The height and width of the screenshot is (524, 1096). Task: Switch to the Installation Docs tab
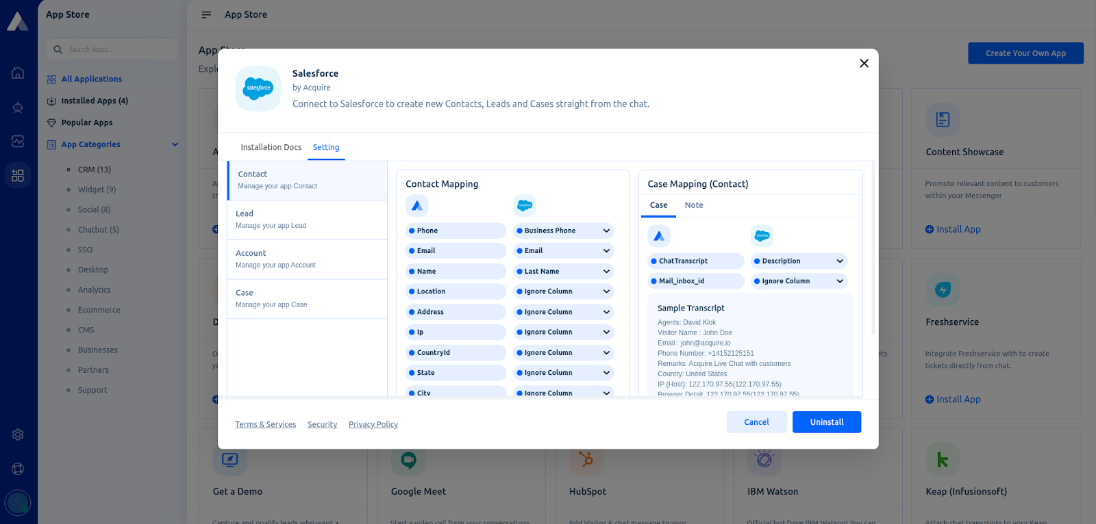[271, 147]
